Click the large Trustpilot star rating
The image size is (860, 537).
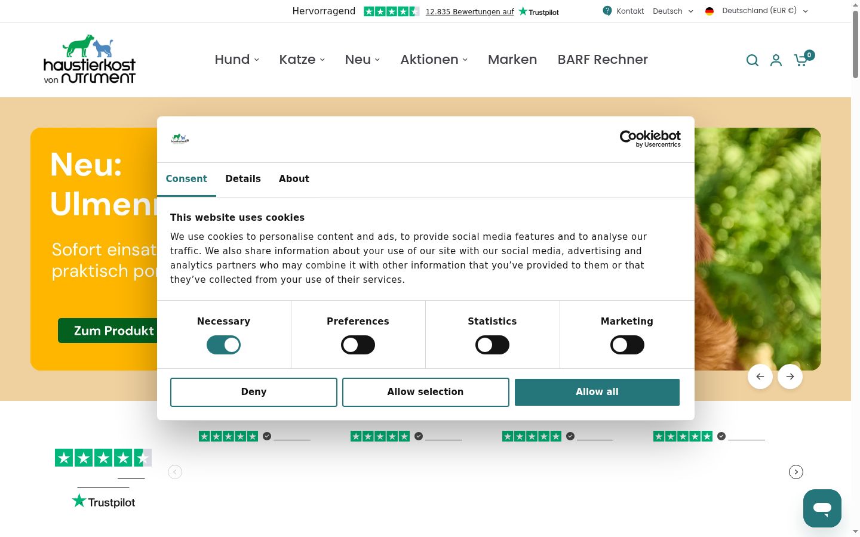tap(103, 458)
